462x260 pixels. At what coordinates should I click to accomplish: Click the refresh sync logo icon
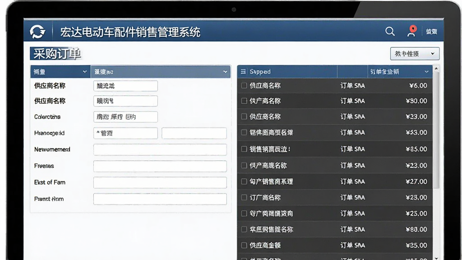pos(37,32)
